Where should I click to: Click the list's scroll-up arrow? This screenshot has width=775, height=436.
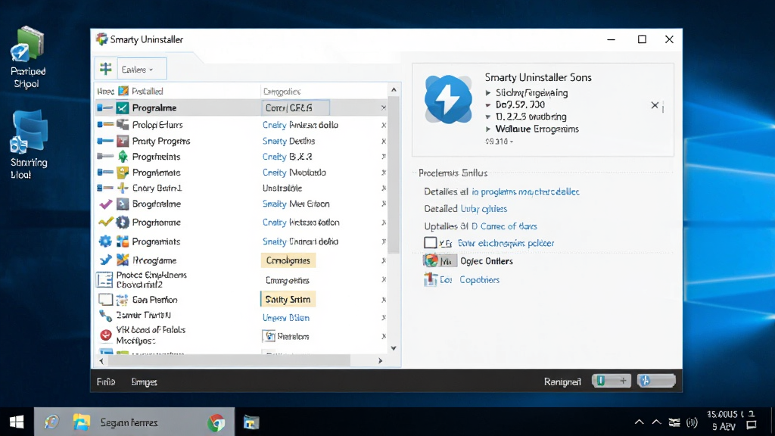tap(394, 90)
